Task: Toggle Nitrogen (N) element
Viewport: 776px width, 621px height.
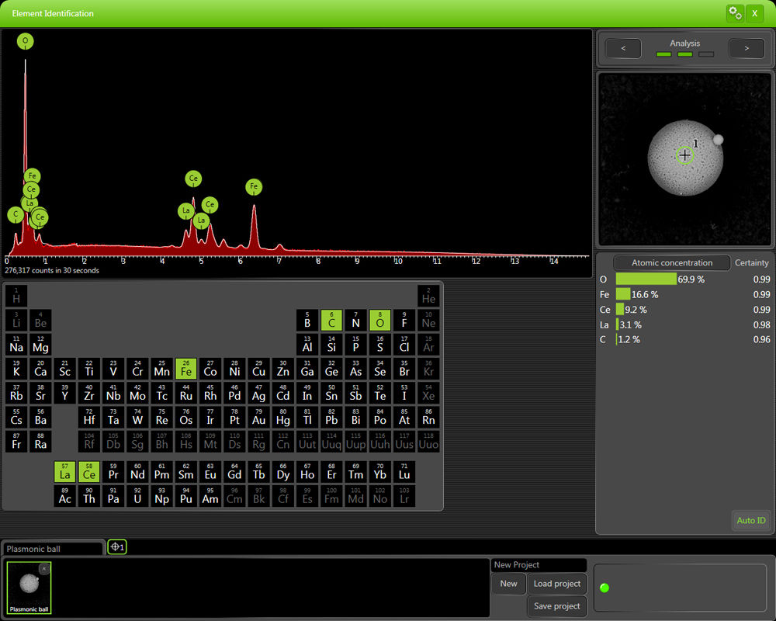Action: 356,321
